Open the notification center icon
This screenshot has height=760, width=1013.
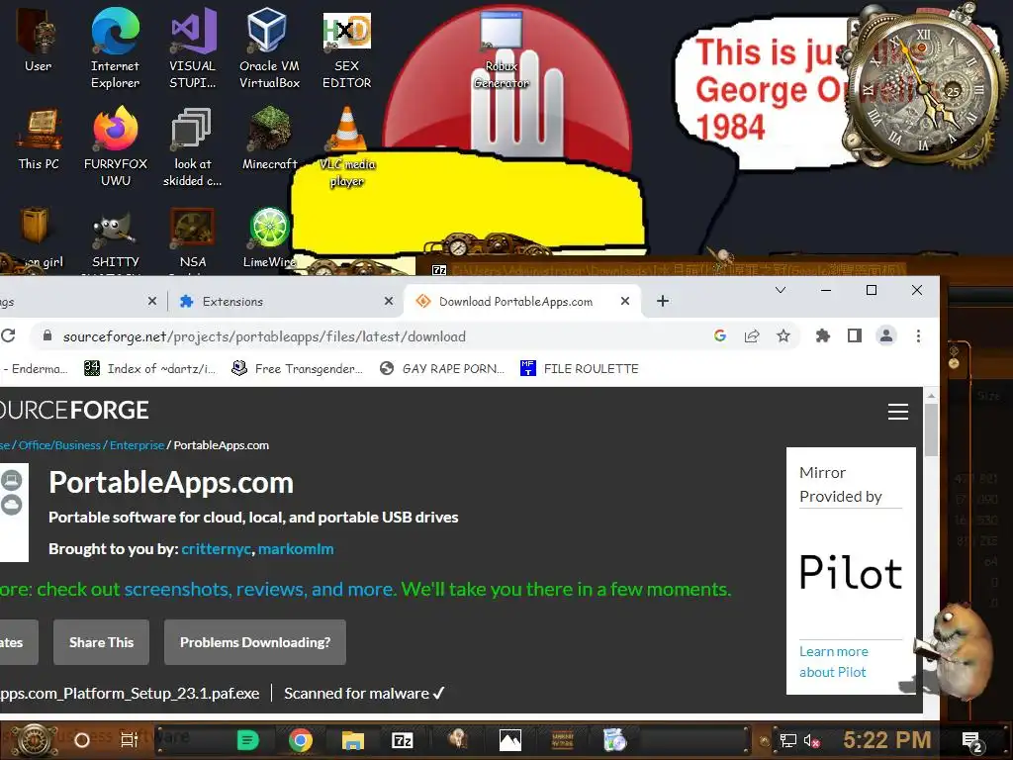tap(972, 742)
